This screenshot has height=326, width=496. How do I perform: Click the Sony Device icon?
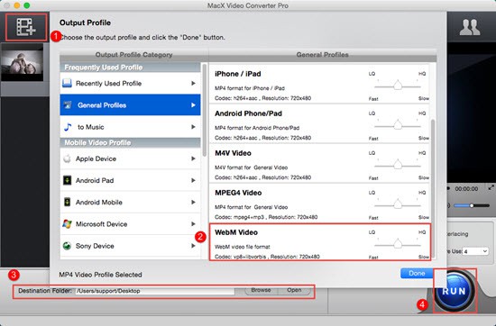[67, 246]
